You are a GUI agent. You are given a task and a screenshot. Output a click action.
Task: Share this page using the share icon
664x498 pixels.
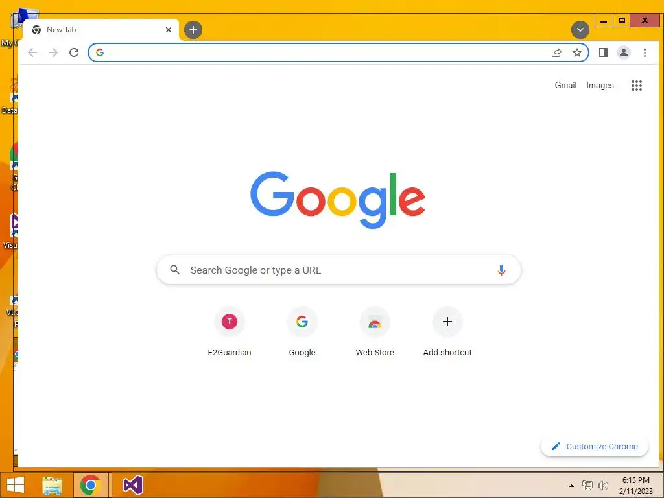pyautogui.click(x=556, y=53)
